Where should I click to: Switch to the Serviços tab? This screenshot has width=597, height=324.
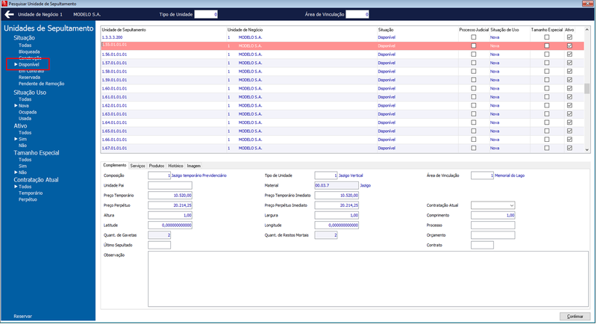click(137, 166)
